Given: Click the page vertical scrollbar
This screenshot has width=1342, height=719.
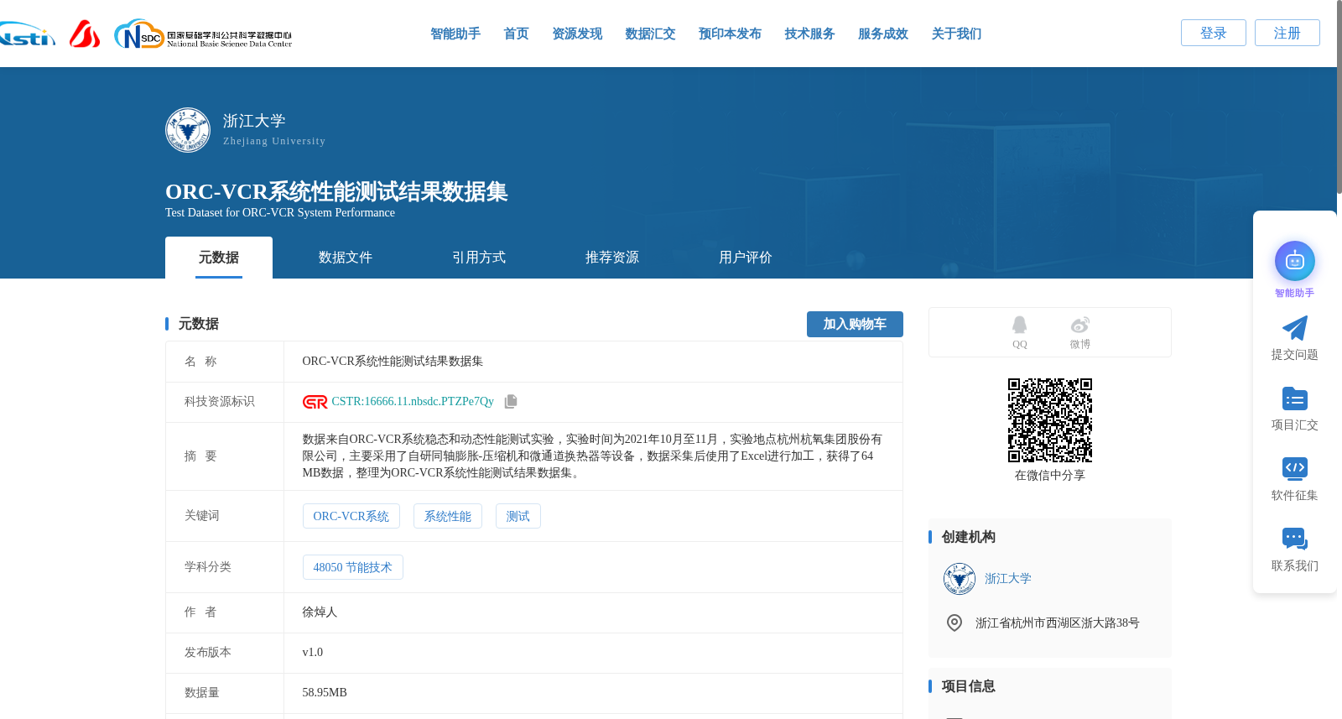Looking at the screenshot, I should (x=1339, y=97).
